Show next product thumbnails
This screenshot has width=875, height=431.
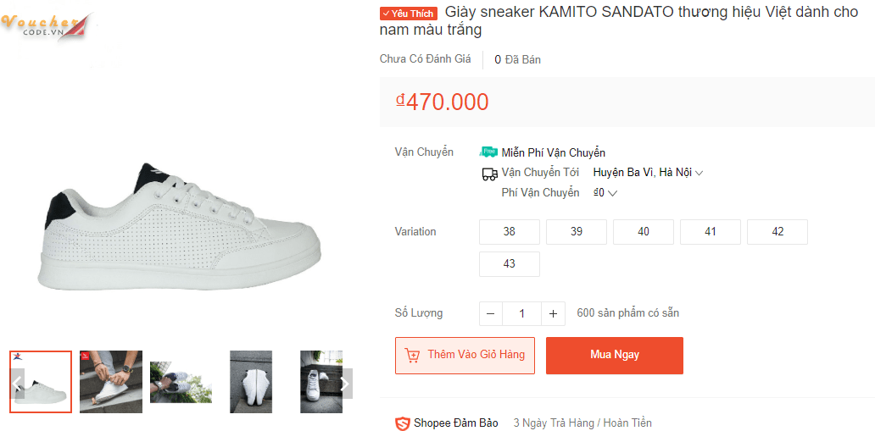[344, 383]
